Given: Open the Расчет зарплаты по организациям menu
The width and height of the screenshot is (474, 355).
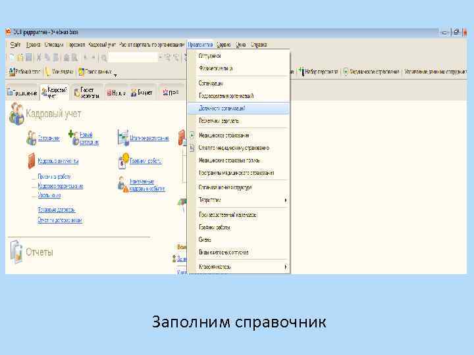Looking at the screenshot, I should pos(151,45).
